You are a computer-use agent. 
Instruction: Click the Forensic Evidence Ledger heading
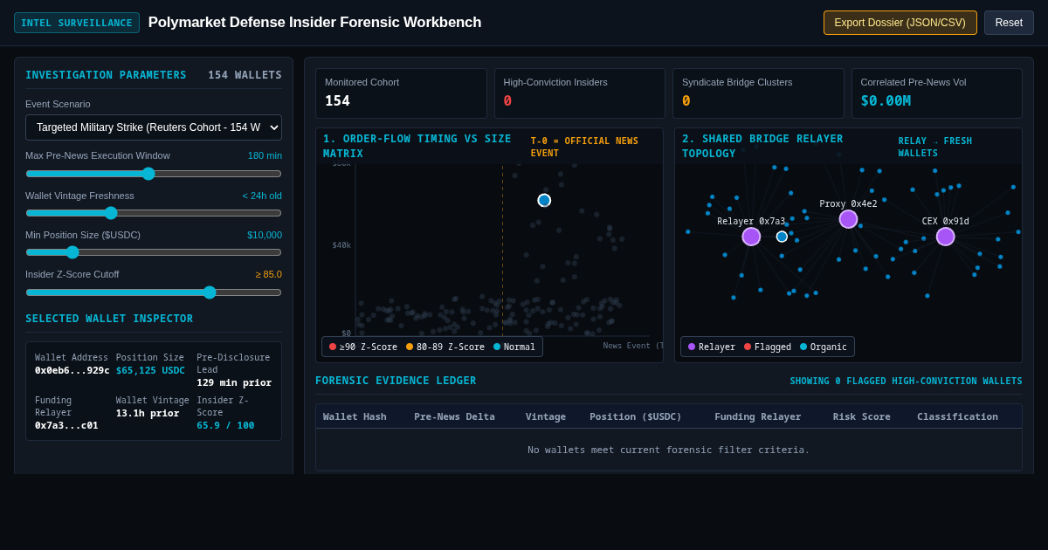(396, 381)
